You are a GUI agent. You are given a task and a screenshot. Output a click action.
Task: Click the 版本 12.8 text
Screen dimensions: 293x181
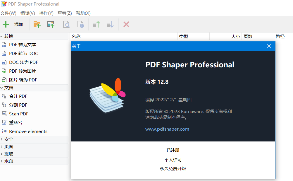click(x=157, y=82)
